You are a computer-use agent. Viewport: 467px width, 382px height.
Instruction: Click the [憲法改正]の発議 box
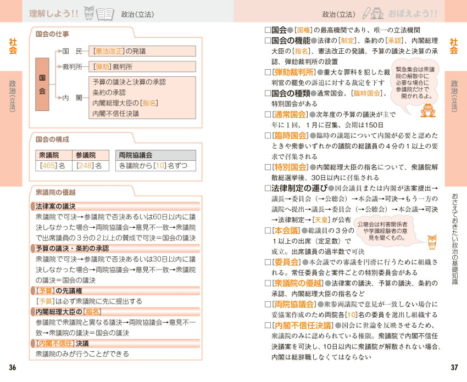(x=142, y=51)
